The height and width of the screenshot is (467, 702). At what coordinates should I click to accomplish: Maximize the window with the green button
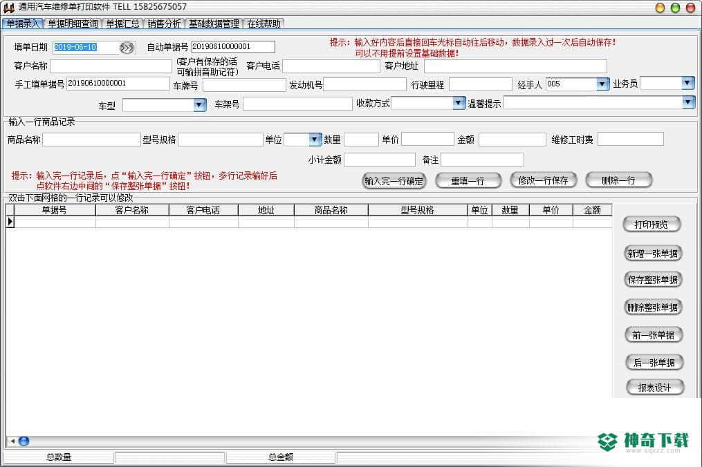676,8
